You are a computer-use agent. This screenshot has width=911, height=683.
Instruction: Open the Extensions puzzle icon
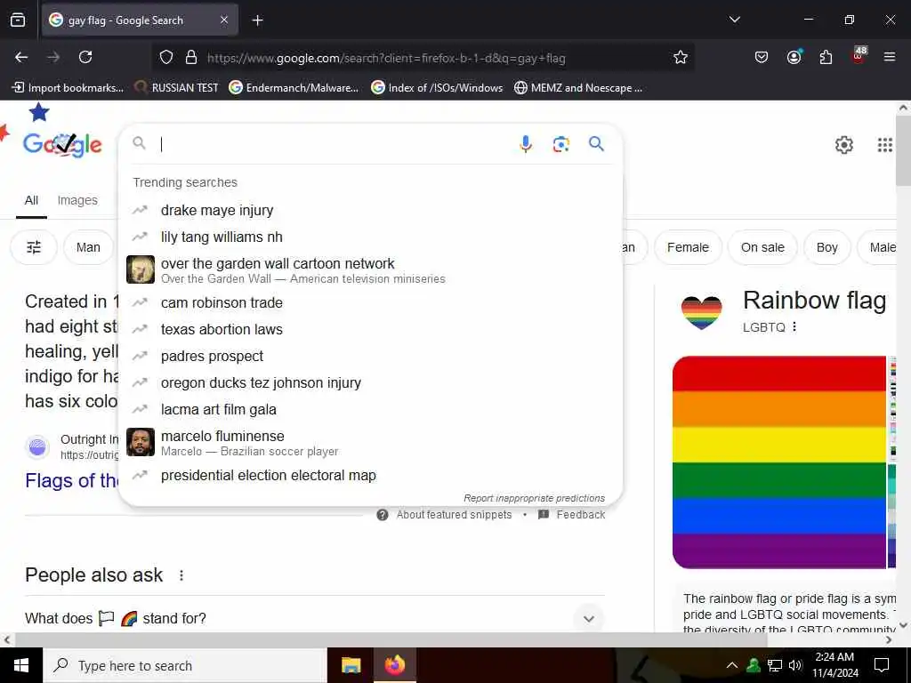coord(826,57)
